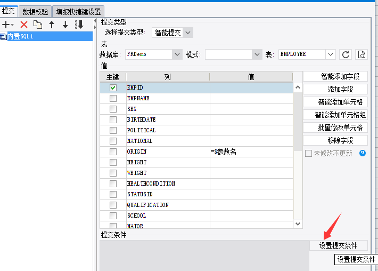
Task: Expand panel with right splitter arrow
Action: (x=95, y=27)
